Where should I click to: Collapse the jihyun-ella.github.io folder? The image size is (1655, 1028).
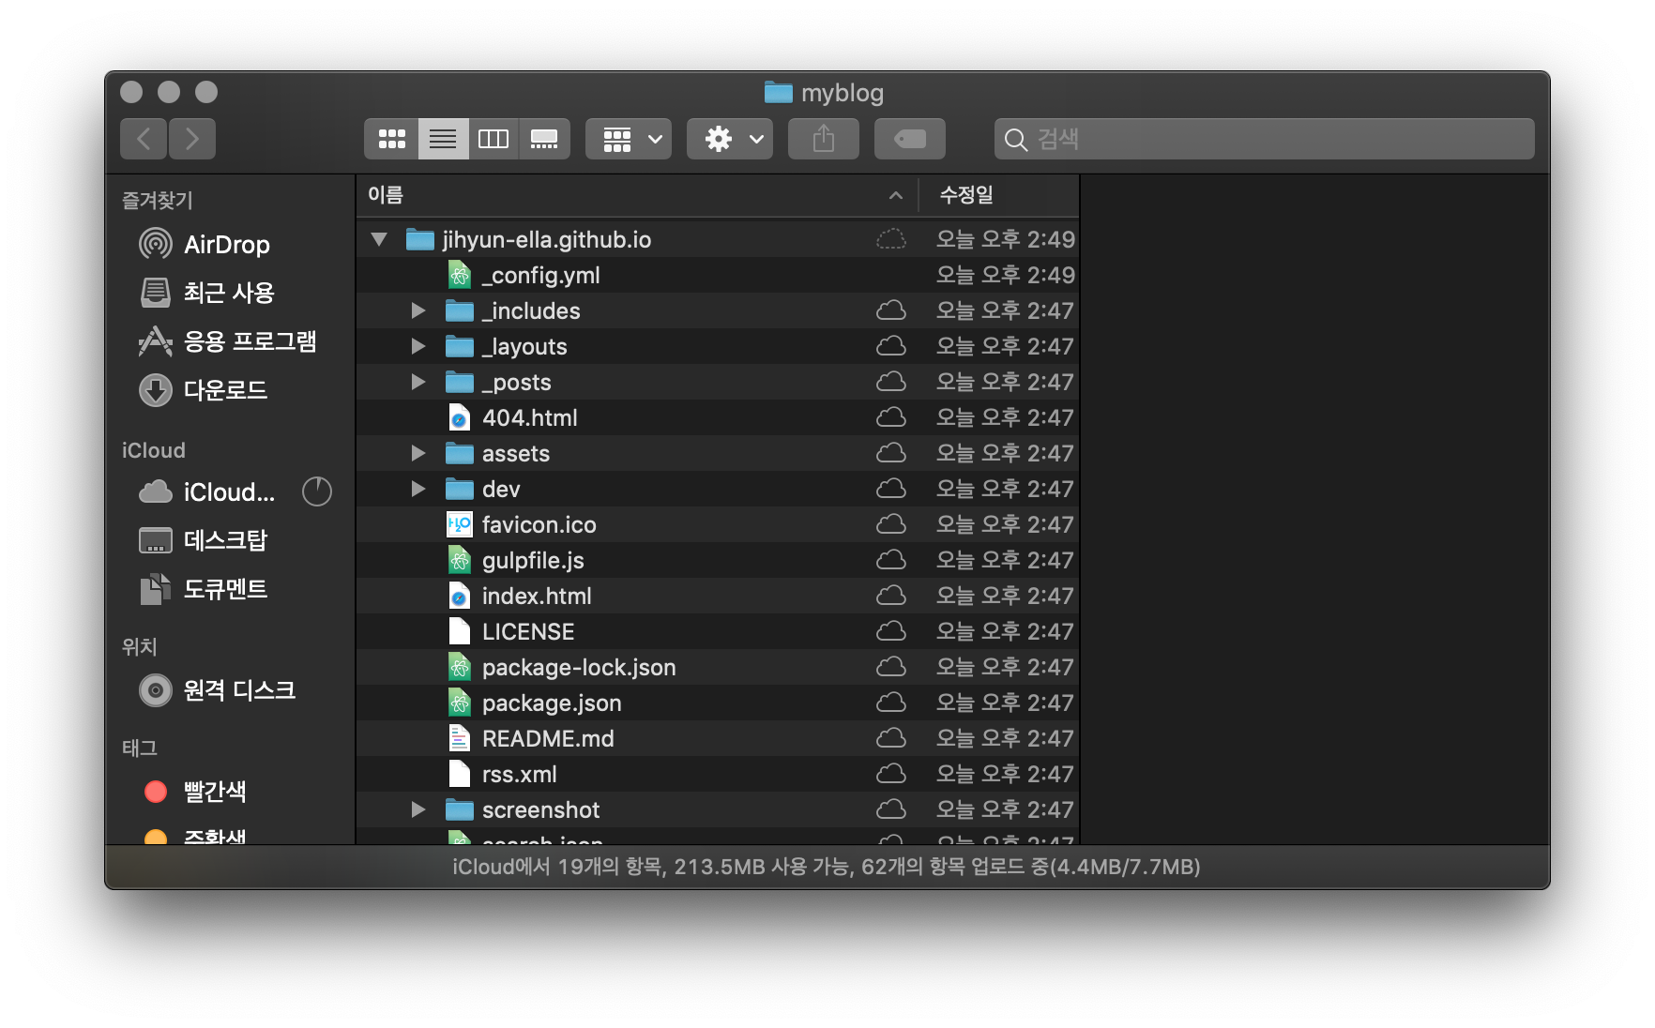379,239
